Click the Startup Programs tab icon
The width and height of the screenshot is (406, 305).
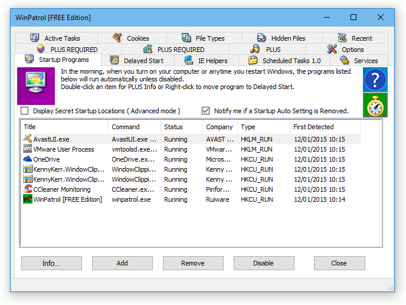click(30, 60)
